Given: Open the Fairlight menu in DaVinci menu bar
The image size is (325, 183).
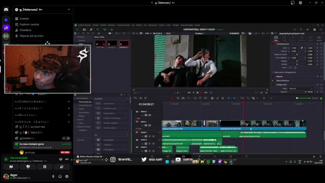Looking at the screenshot, I should point(175,25).
